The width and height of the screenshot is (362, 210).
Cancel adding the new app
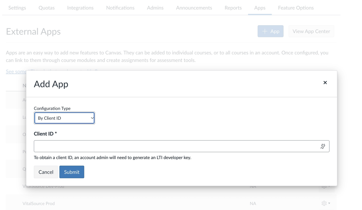[46, 172]
